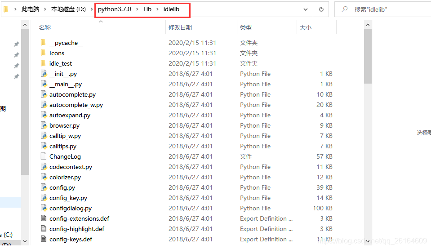
Task: Click the refresh button in address bar
Action: point(321,9)
